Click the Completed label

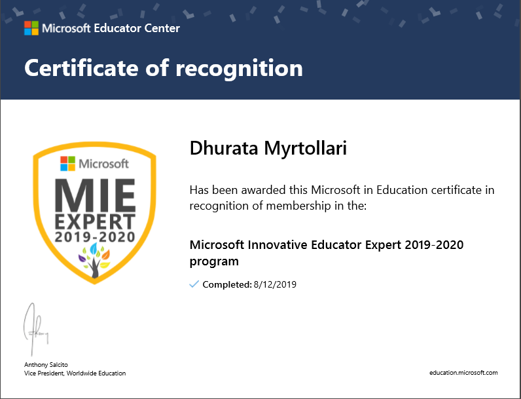(227, 284)
